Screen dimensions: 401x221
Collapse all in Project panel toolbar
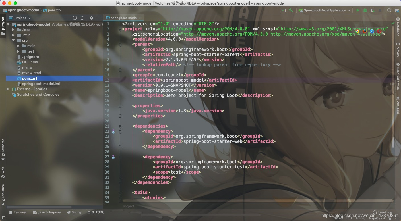click(82, 18)
